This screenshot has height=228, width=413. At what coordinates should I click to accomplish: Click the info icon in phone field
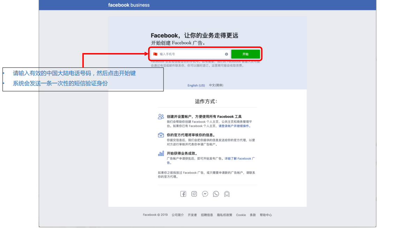[x=226, y=54]
